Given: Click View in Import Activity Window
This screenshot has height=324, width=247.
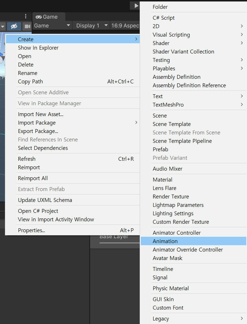Looking at the screenshot, I should pyautogui.click(x=73, y=220).
